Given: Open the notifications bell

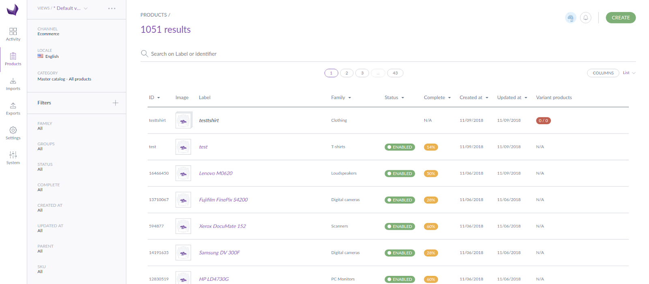Looking at the screenshot, I should pyautogui.click(x=586, y=18).
